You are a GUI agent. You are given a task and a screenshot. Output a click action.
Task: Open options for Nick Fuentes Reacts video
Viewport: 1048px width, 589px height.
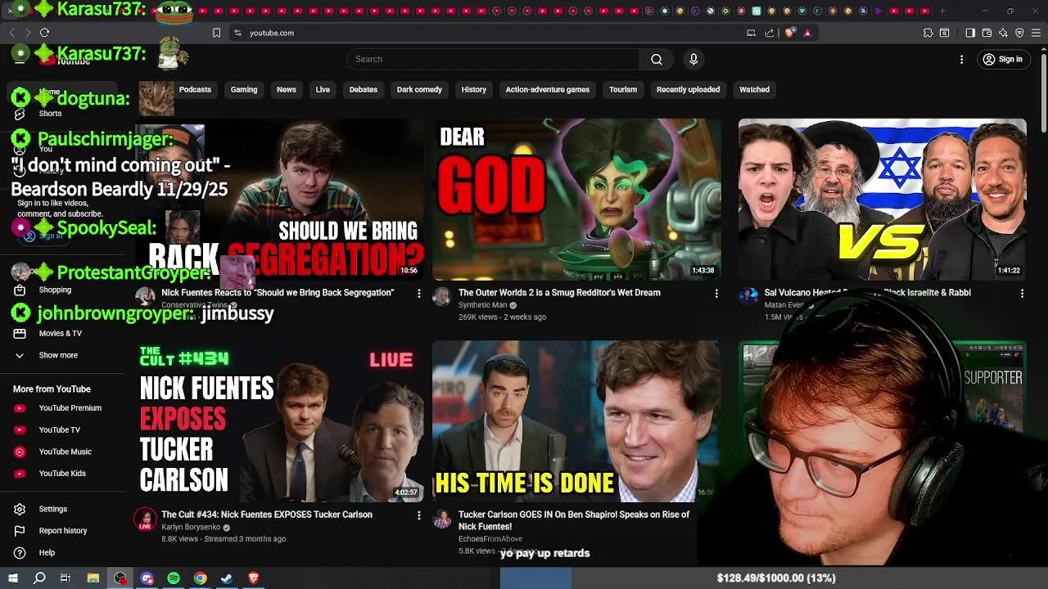tap(419, 293)
